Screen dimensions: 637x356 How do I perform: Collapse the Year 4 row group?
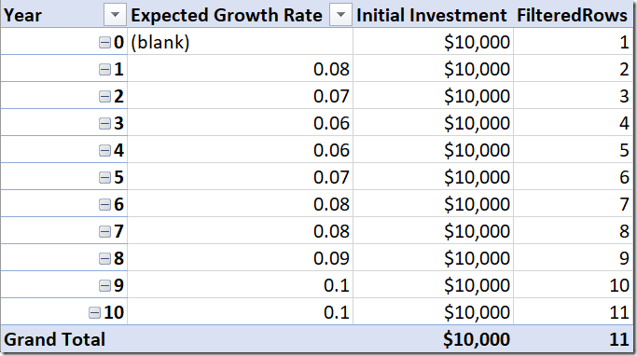pyautogui.click(x=104, y=151)
